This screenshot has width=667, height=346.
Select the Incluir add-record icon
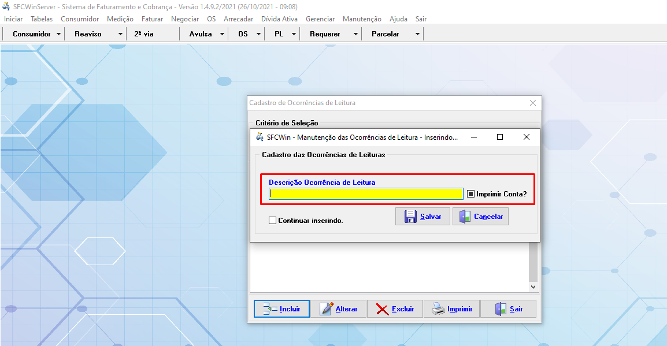tap(269, 308)
